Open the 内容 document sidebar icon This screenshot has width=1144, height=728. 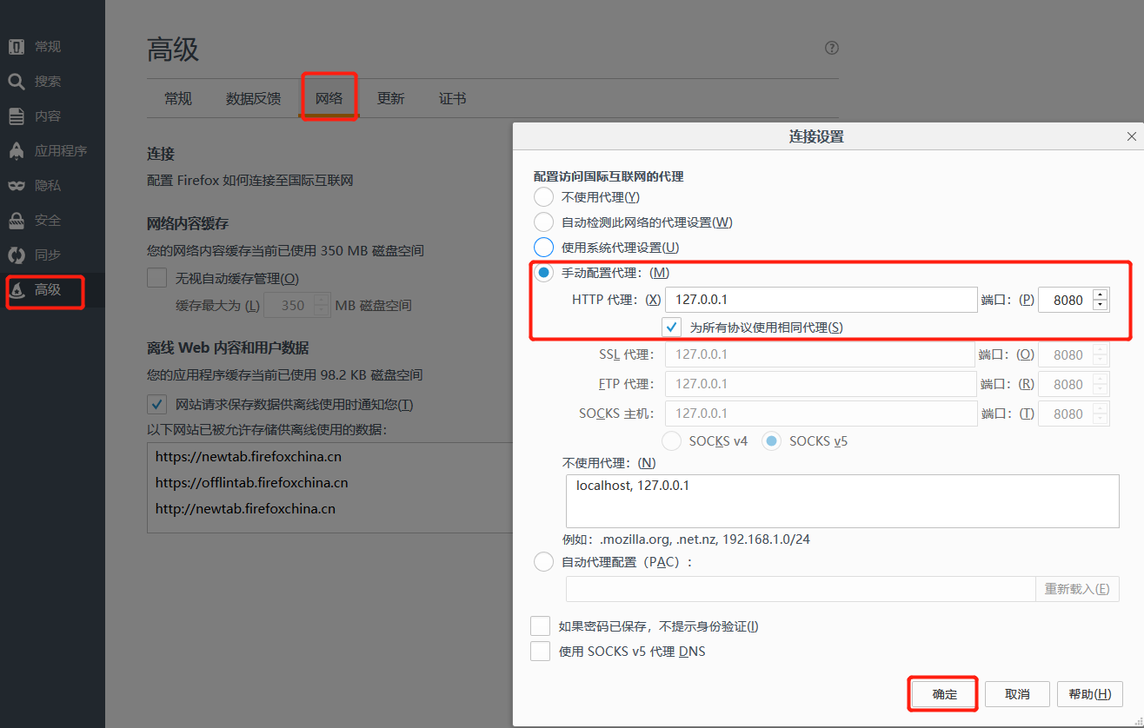click(x=16, y=116)
